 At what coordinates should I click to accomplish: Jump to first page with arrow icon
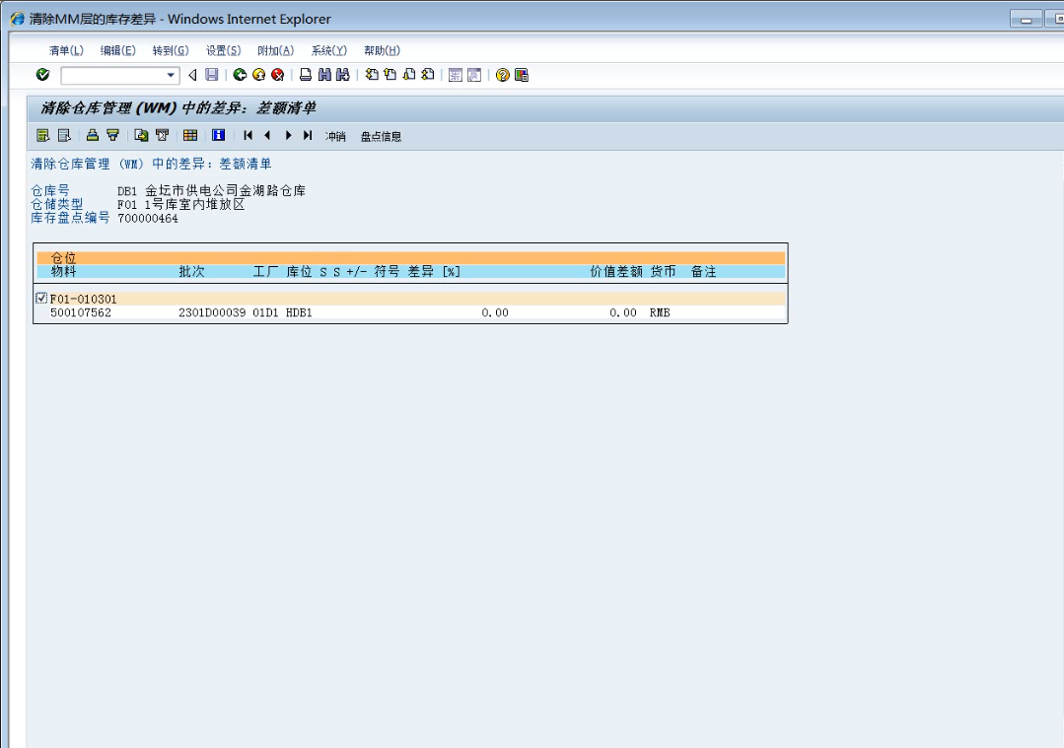(x=248, y=136)
